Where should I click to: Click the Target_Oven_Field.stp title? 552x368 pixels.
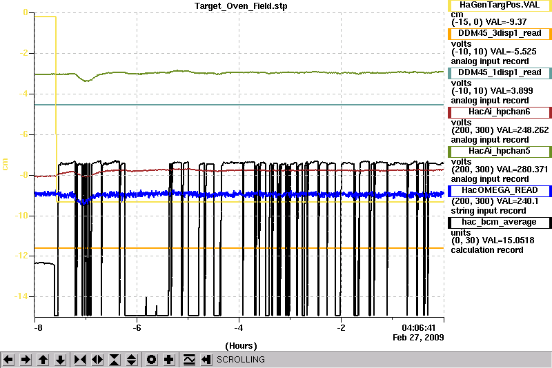[241, 6]
